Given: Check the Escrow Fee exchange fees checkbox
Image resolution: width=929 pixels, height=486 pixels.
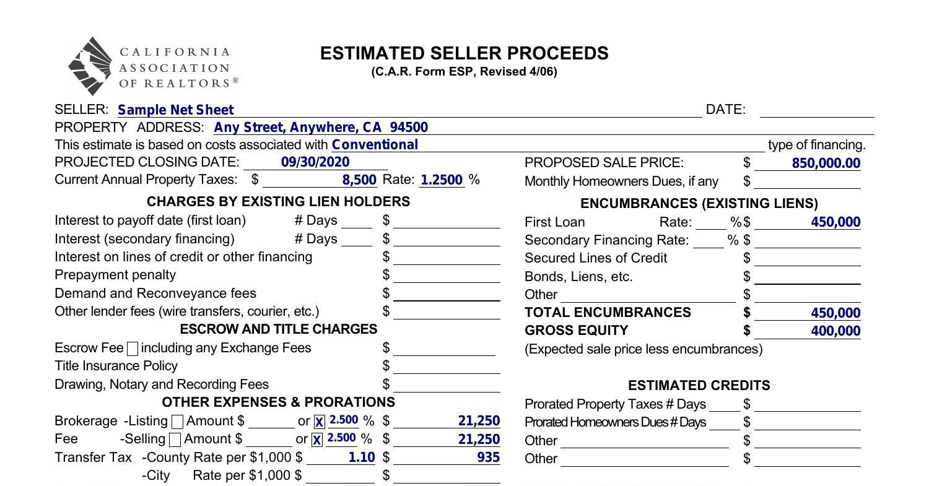Looking at the screenshot, I should click(133, 349).
